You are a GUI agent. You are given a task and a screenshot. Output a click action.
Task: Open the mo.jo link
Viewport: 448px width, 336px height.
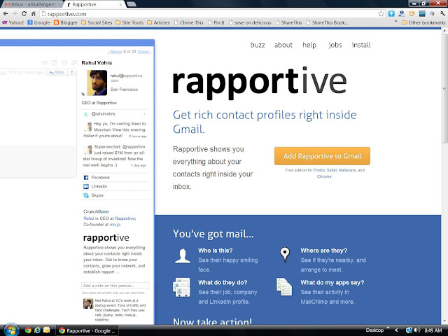click(115, 225)
